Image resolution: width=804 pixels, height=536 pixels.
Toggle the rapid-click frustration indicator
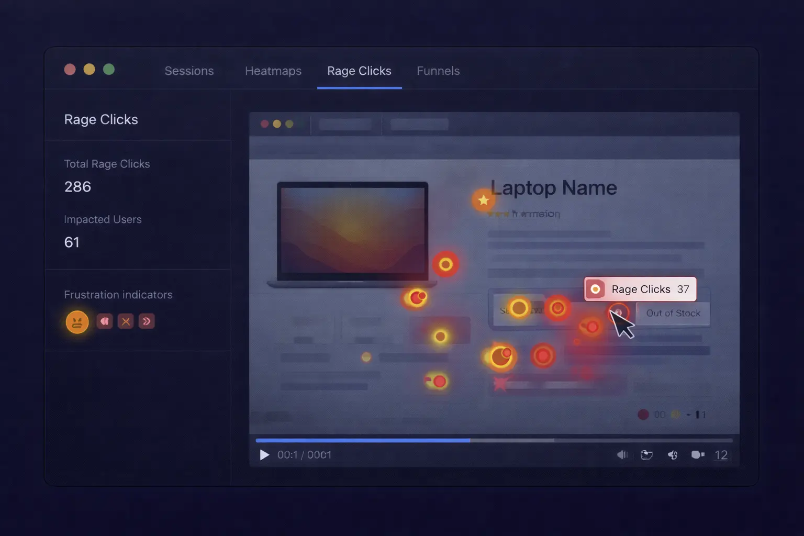pos(105,321)
